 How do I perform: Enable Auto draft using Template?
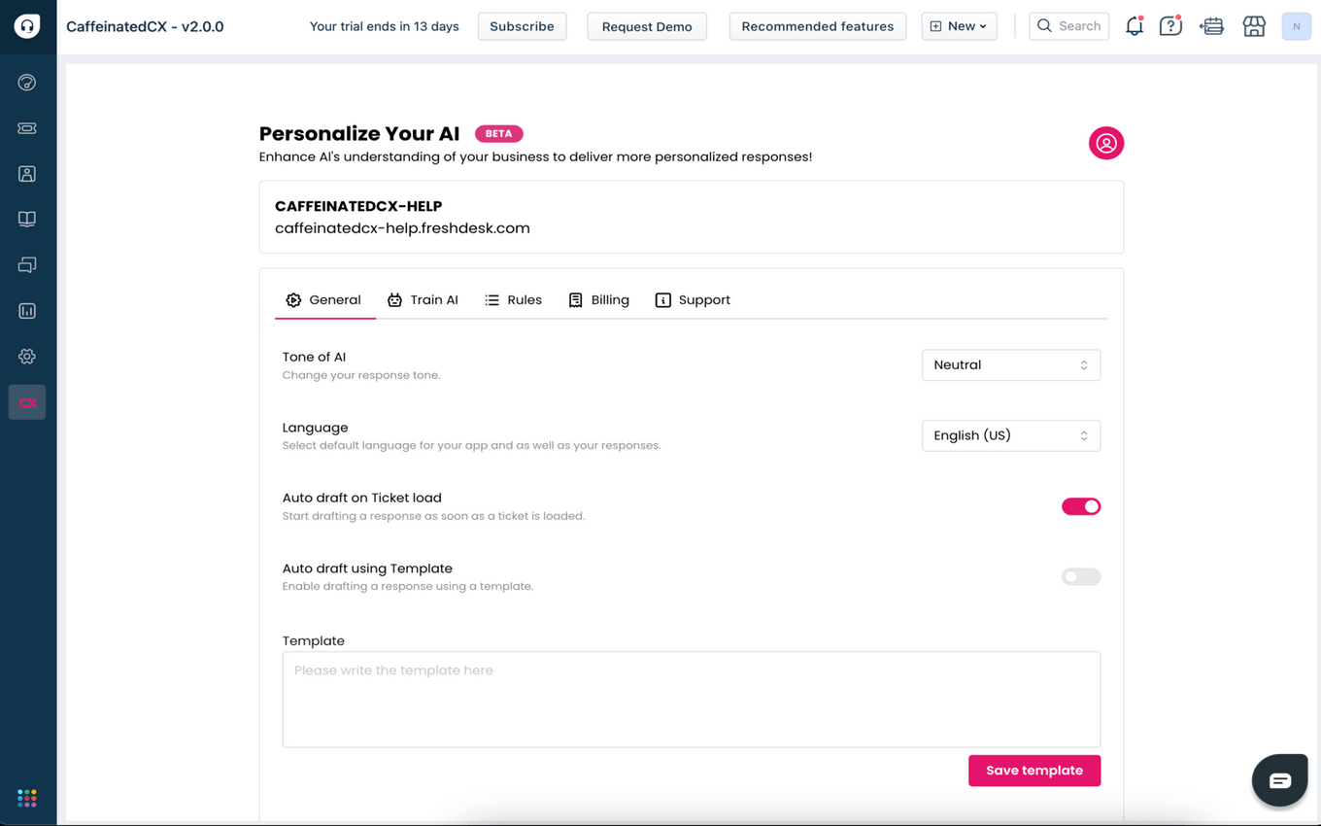[x=1080, y=577]
